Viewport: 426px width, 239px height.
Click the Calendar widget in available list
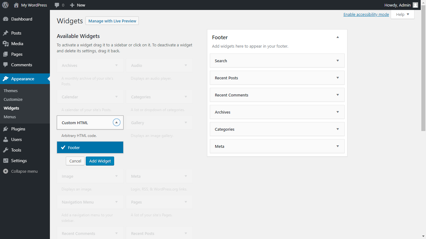[x=90, y=97]
